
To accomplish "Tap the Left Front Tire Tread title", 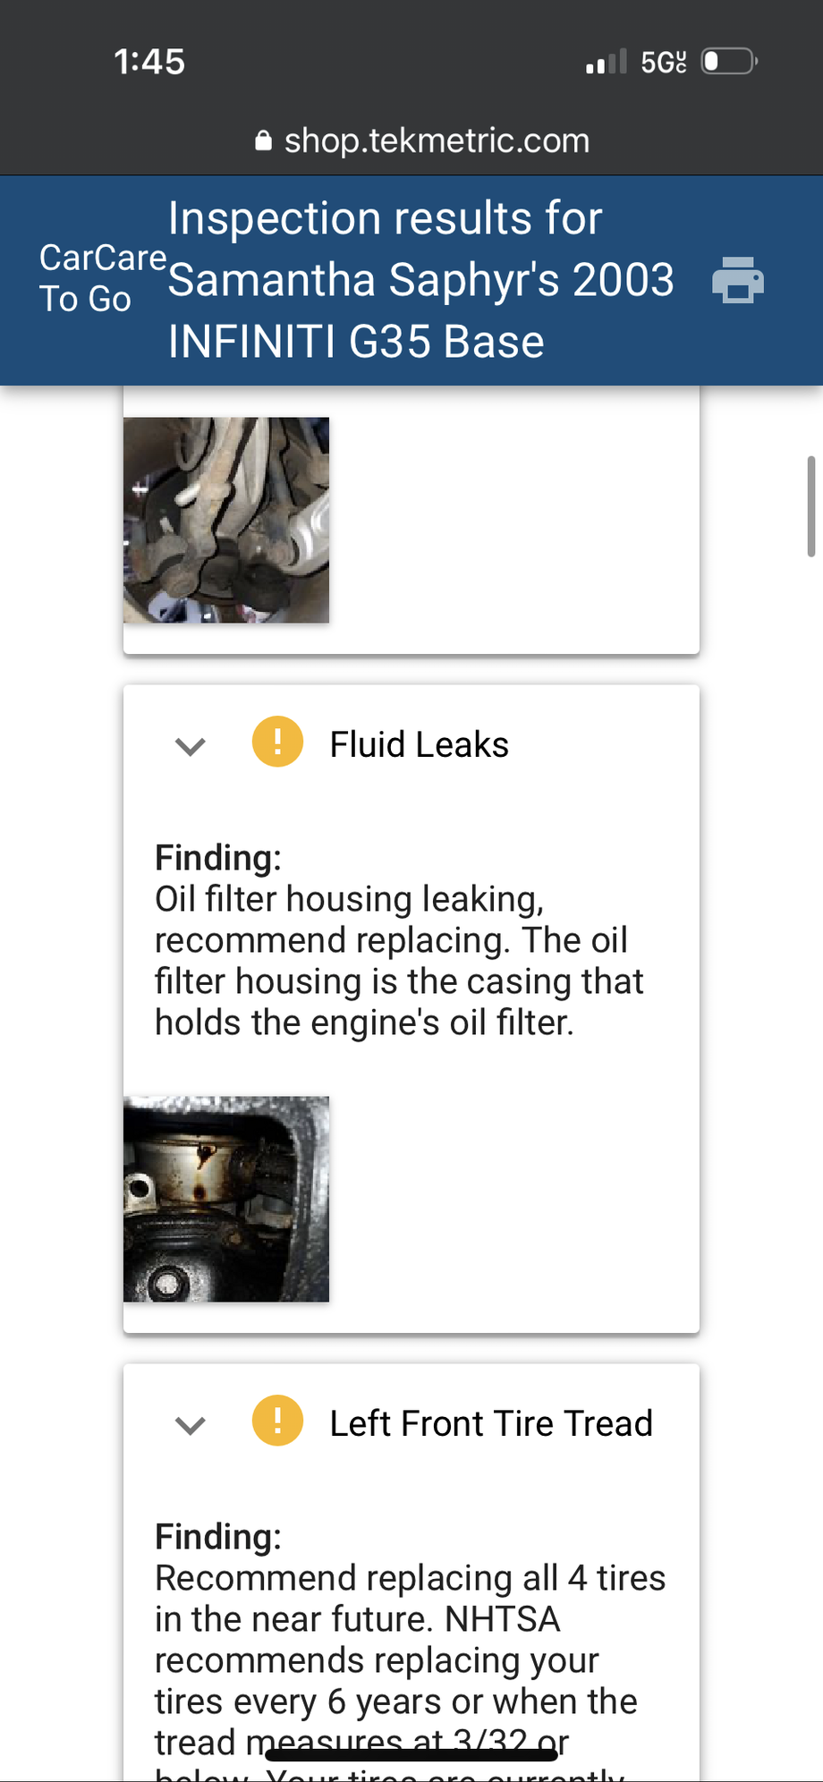I will pos(491,1423).
